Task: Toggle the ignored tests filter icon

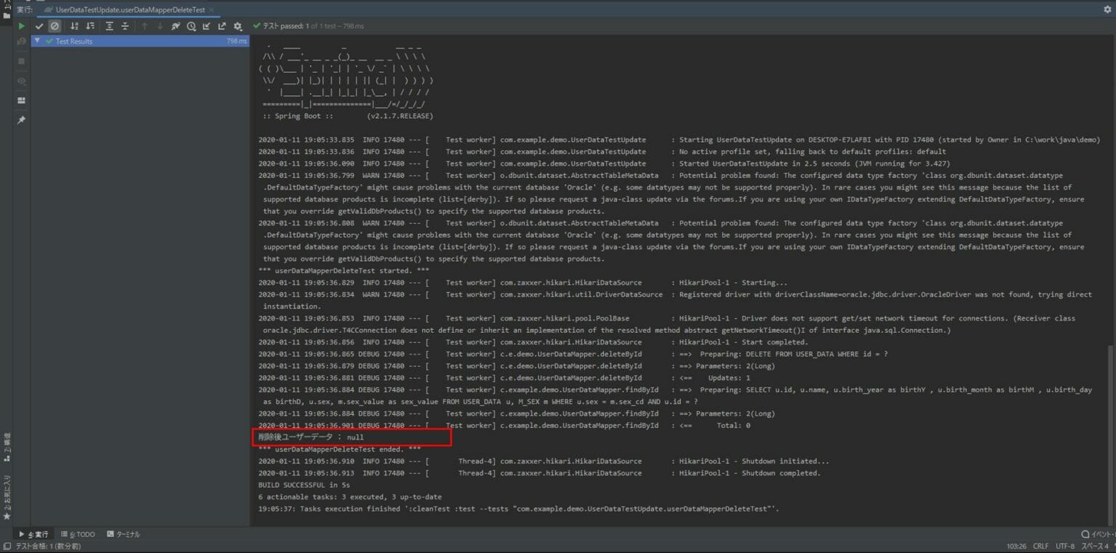Action: [x=54, y=25]
